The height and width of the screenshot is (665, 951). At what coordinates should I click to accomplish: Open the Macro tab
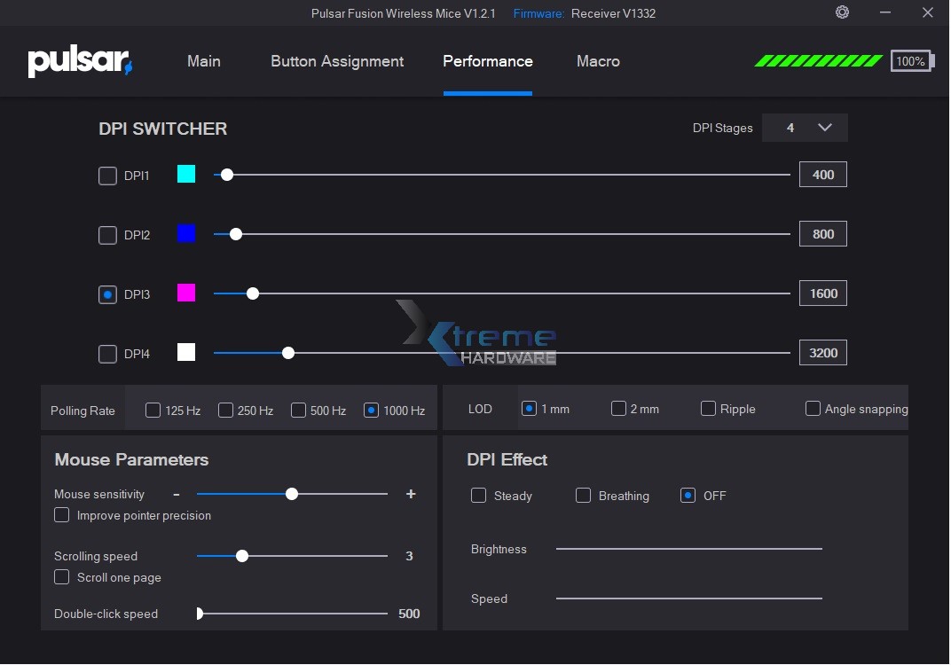598,61
